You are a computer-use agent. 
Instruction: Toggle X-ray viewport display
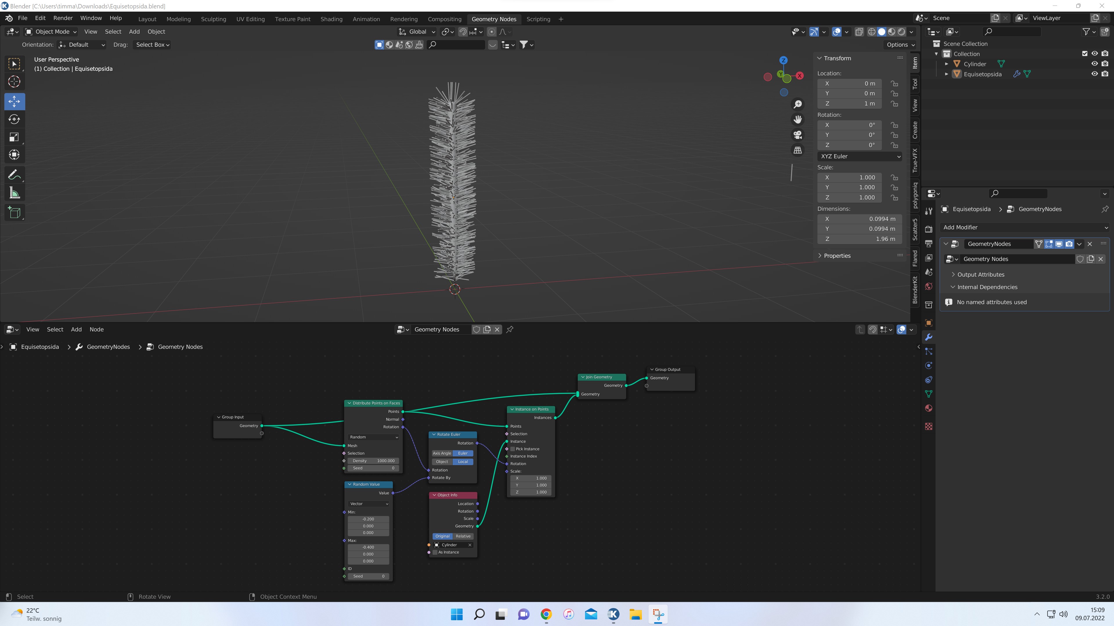pyautogui.click(x=859, y=32)
